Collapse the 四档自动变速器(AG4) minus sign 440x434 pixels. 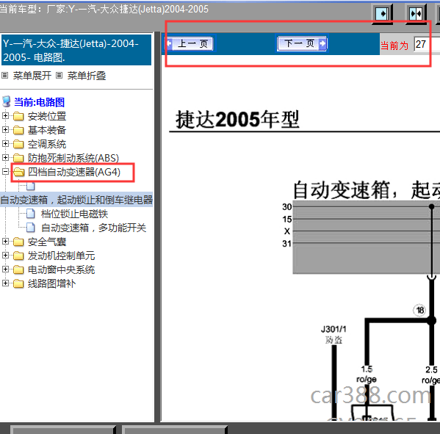[x=5, y=171]
